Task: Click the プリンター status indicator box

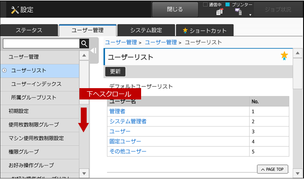Action: 228,5
